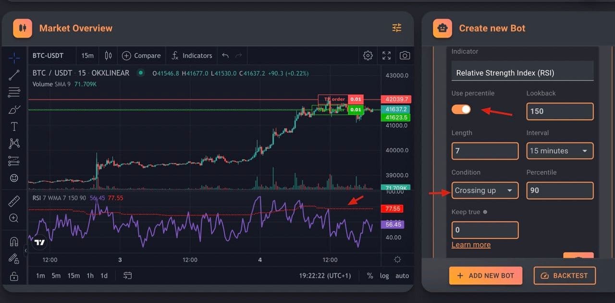This screenshot has height=303, width=615.
Task: Enable the Use percentile toggle
Action: click(461, 109)
